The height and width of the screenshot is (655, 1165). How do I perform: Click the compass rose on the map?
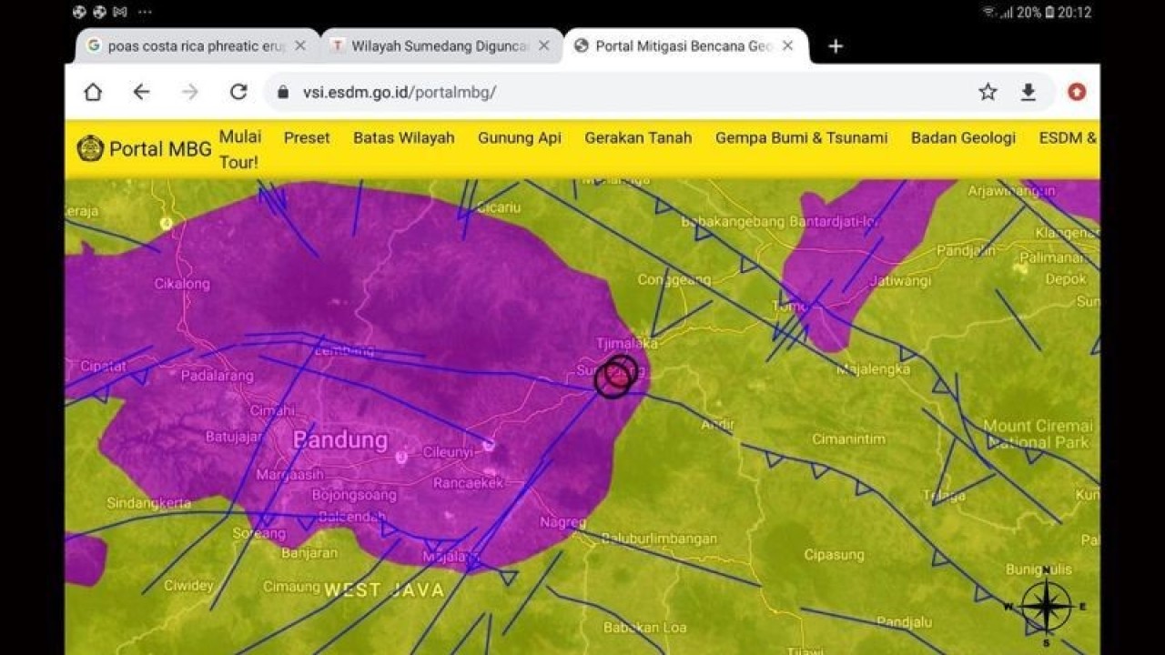point(1047,605)
